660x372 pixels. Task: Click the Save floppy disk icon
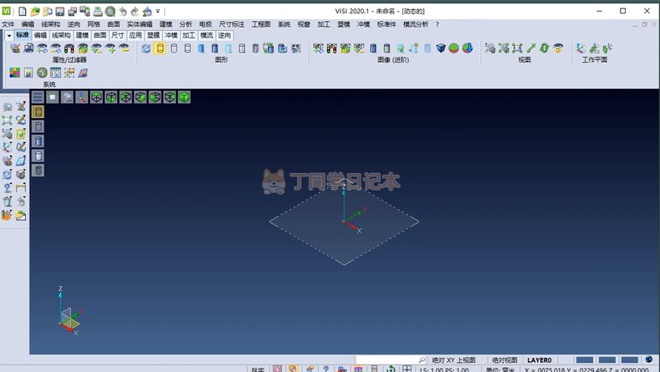pos(59,12)
